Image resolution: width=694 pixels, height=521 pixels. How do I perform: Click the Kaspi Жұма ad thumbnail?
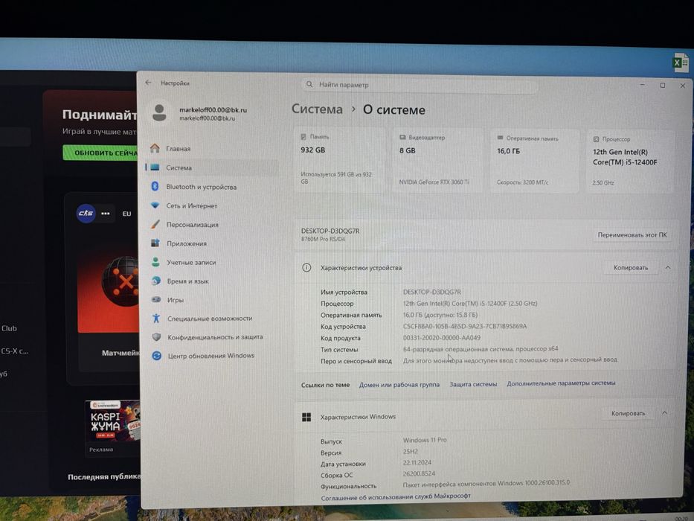pos(112,421)
